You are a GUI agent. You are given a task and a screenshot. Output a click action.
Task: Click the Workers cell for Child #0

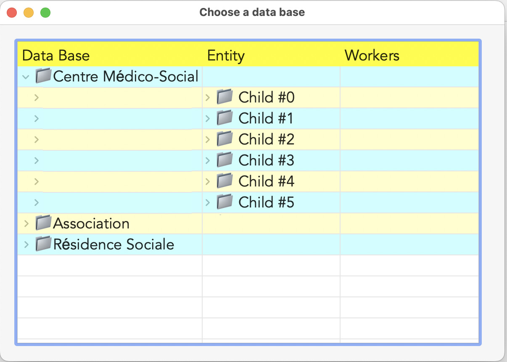[409, 97]
